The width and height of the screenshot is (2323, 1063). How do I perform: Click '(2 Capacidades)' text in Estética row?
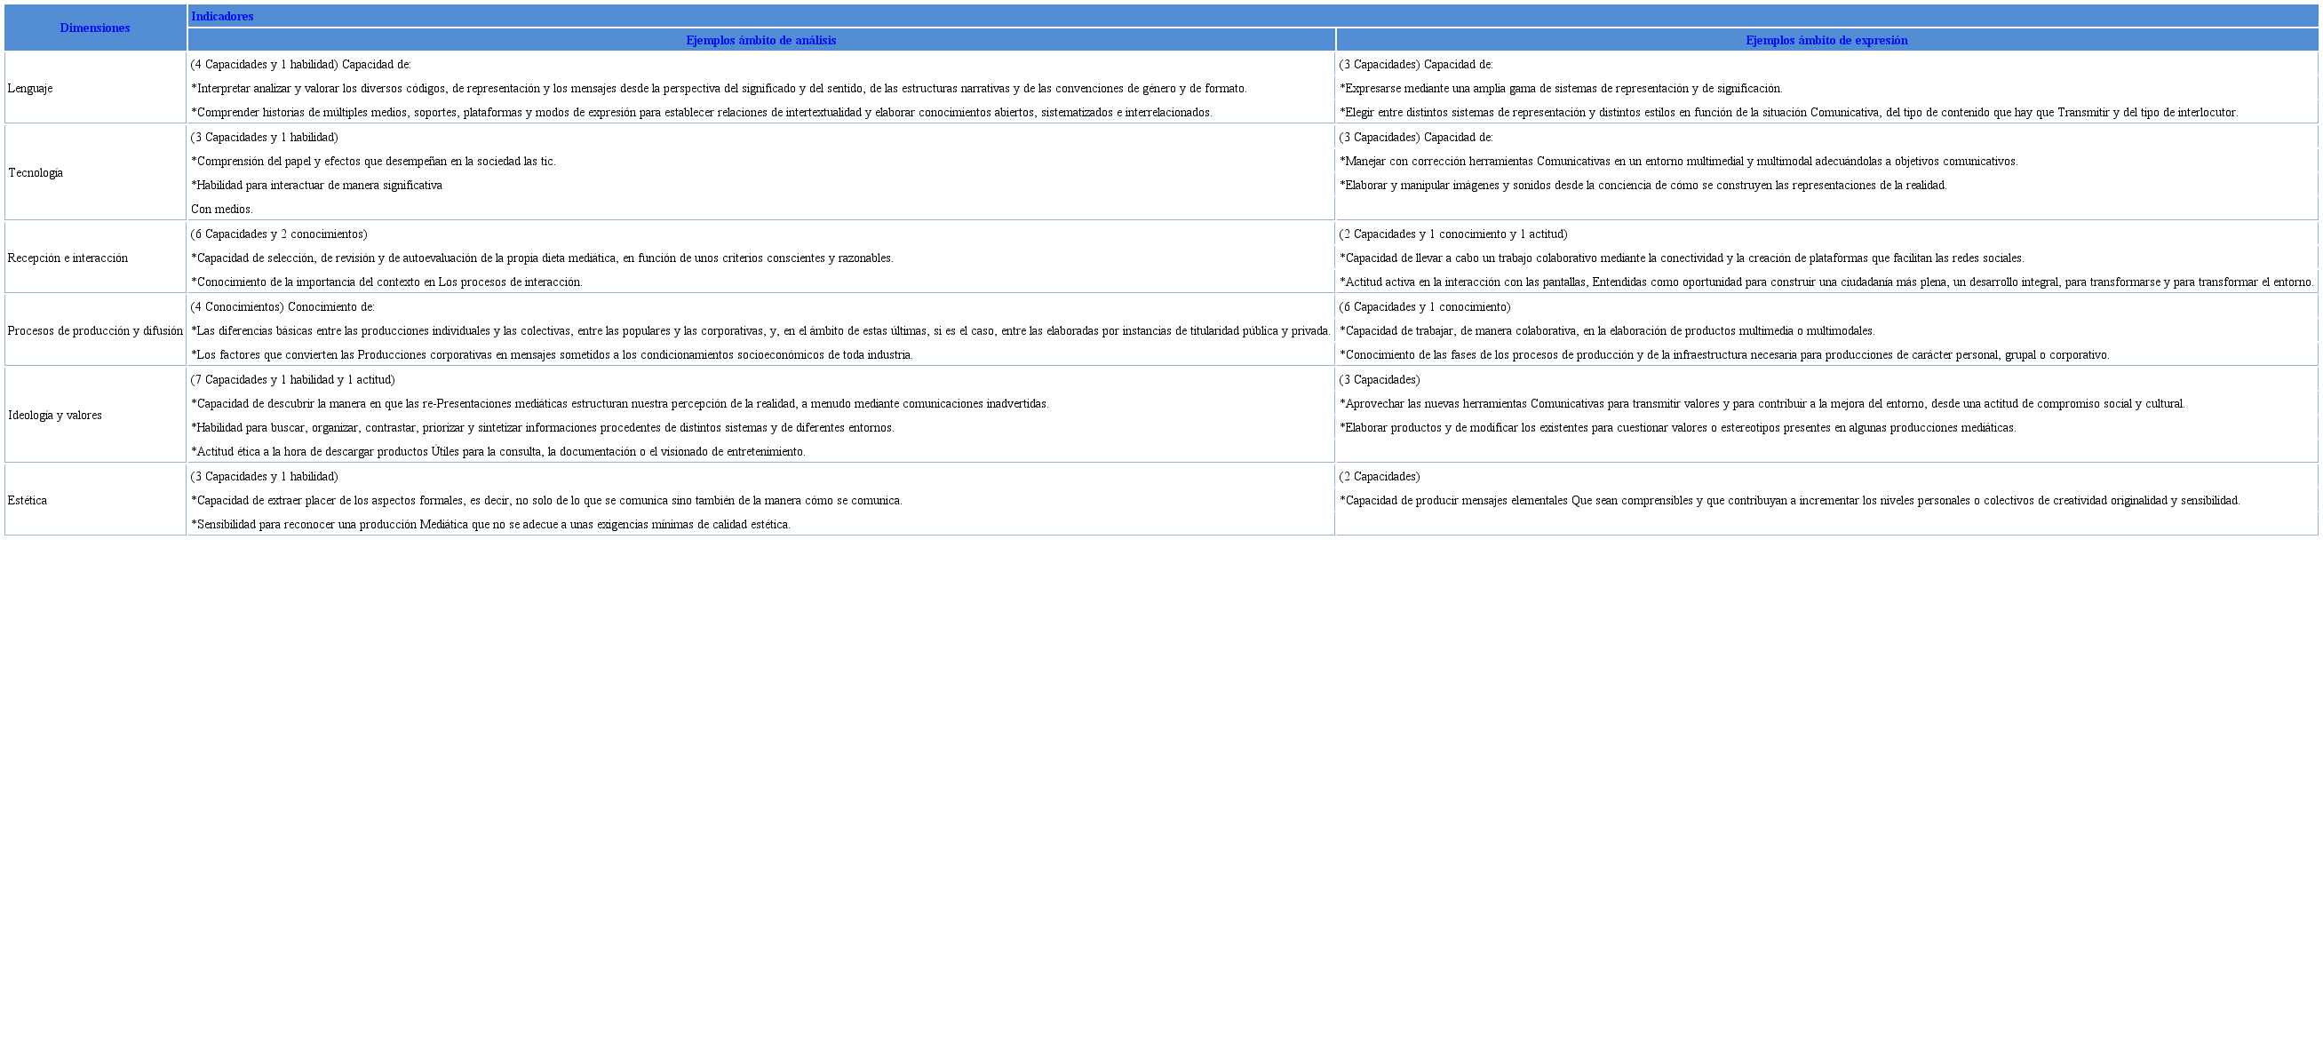coord(1379,477)
